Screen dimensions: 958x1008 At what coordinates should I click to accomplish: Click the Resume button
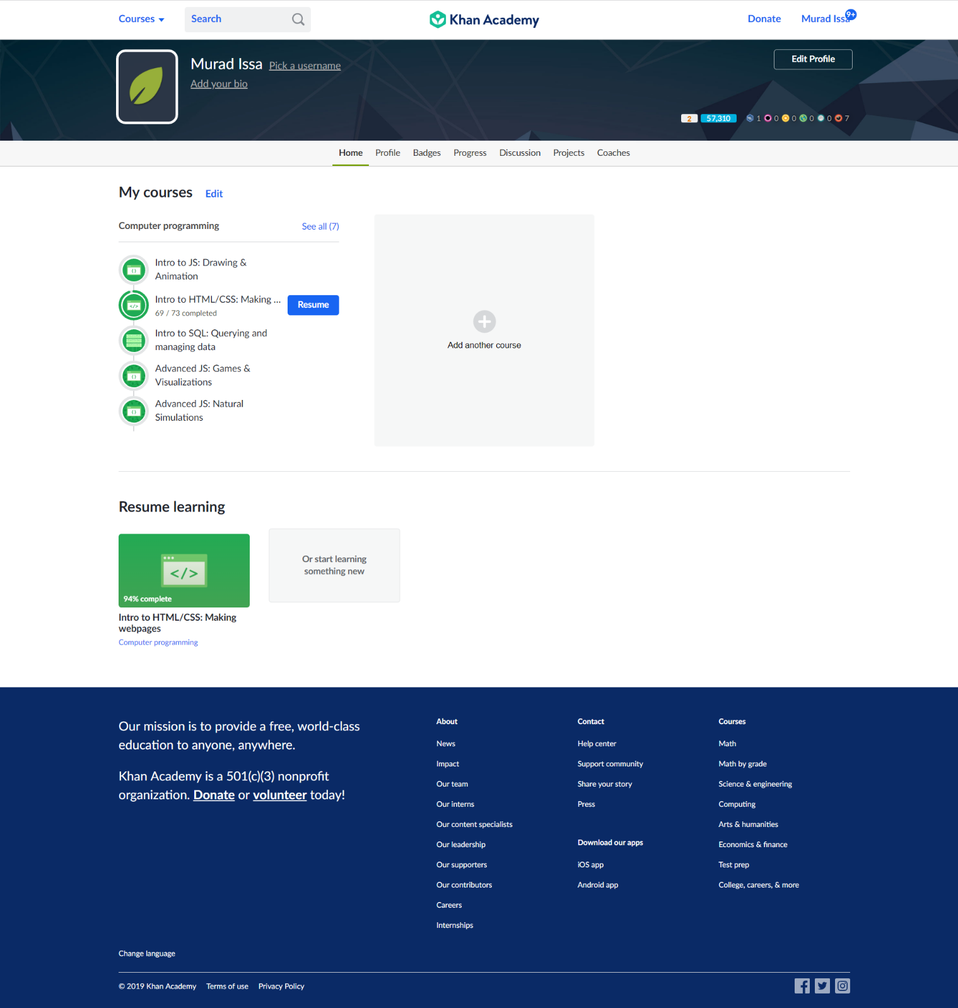pyautogui.click(x=313, y=305)
